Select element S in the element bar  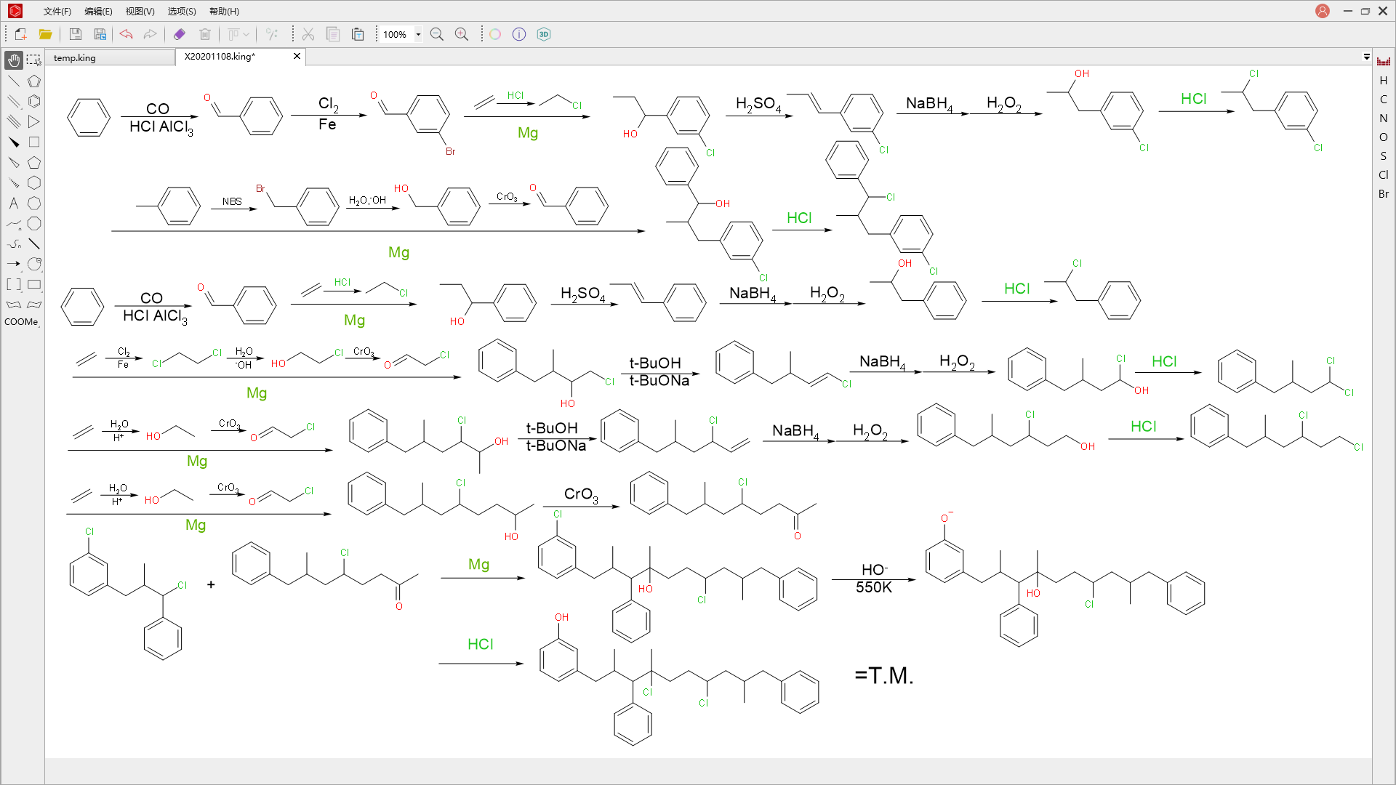(x=1384, y=156)
